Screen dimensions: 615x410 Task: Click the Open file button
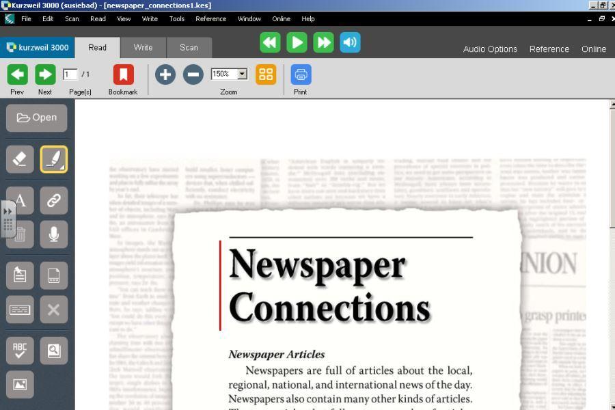pos(37,118)
